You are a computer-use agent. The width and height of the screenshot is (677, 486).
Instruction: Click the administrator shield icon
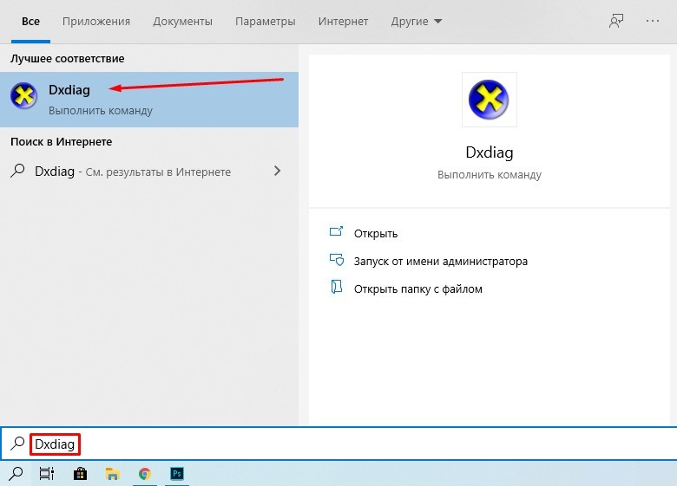337,259
